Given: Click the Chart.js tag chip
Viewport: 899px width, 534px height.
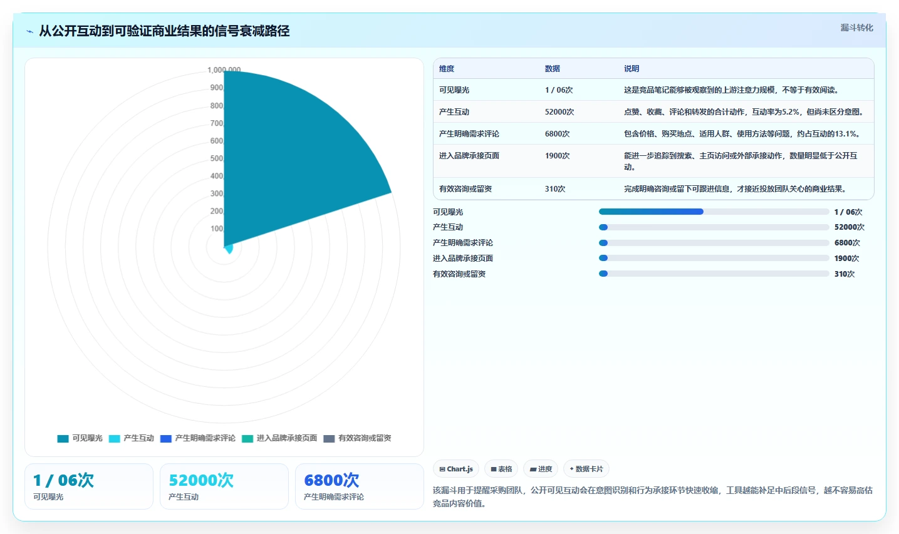Looking at the screenshot, I should 456,469.
